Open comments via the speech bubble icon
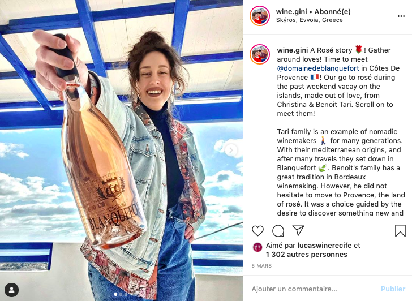The height and width of the screenshot is (301, 412). tap(278, 231)
